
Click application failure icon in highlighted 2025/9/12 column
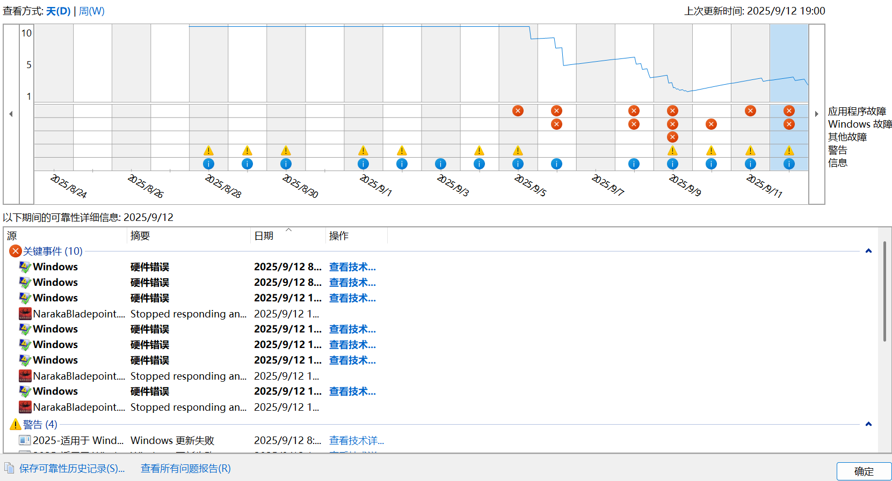click(789, 111)
